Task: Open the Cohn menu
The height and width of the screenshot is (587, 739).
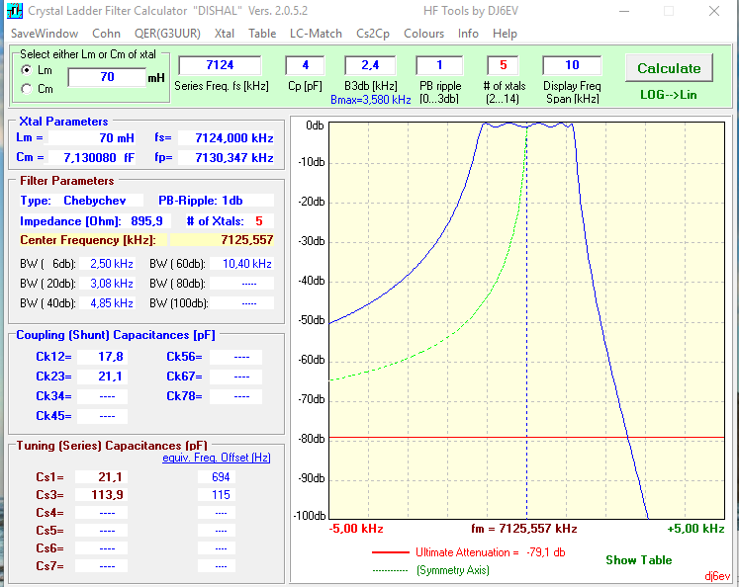Action: [x=106, y=34]
